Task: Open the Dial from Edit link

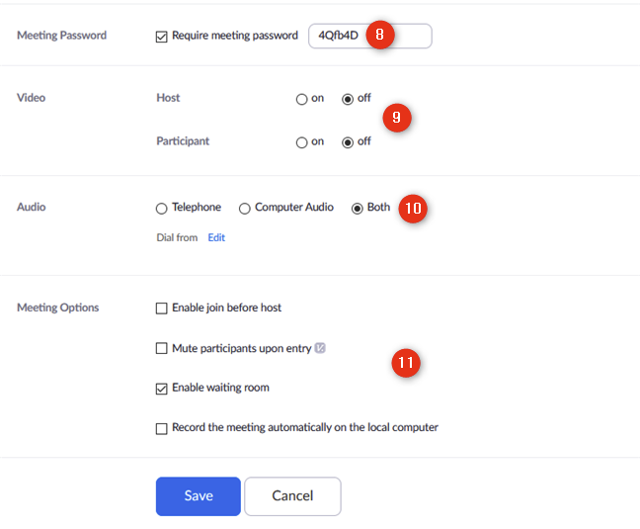Action: 216,238
